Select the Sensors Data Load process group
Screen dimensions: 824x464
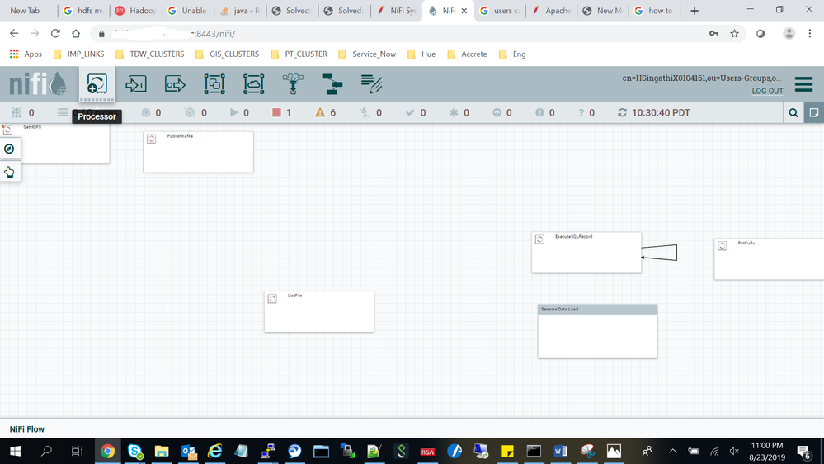597,331
